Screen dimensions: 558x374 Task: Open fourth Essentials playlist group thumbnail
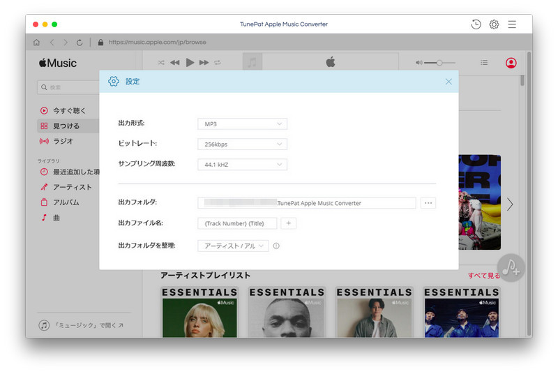tap(462, 313)
